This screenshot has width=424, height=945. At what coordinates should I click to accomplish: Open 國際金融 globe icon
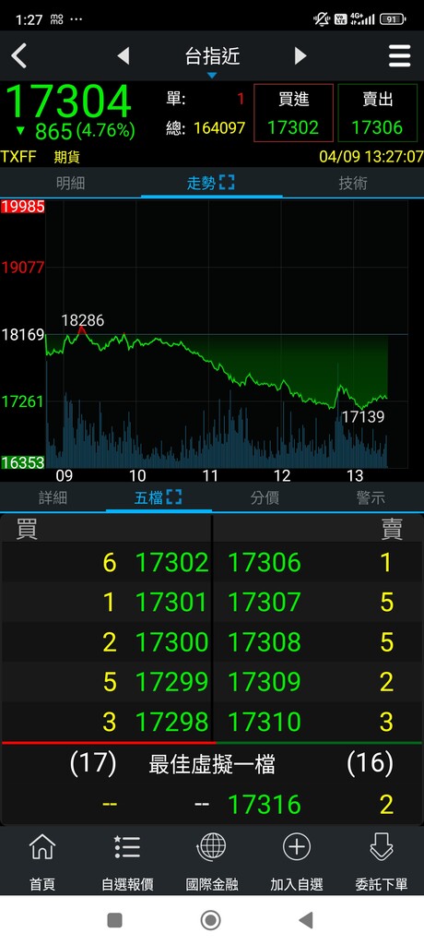click(211, 847)
